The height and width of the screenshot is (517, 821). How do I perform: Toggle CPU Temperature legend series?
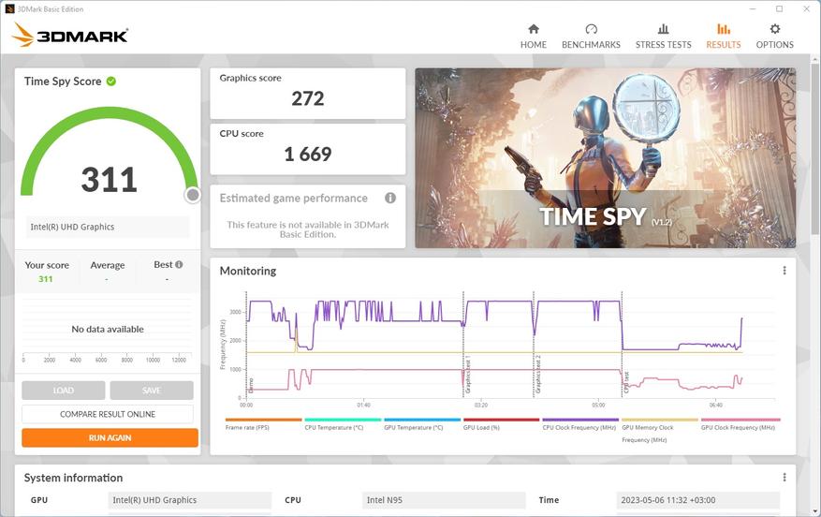(343, 424)
